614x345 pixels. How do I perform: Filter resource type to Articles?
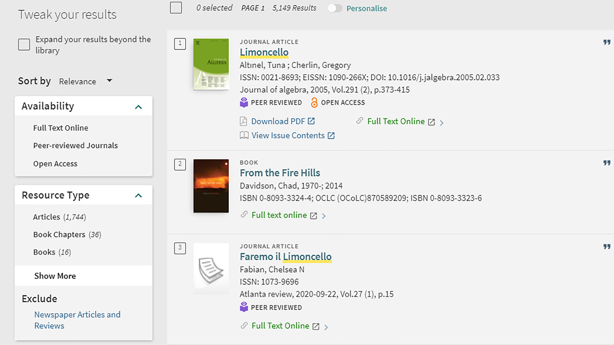59,217
